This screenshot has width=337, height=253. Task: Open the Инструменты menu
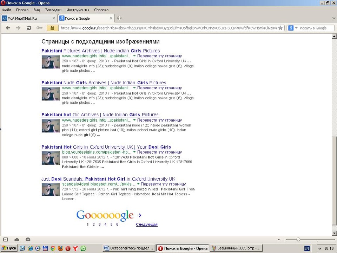pyautogui.click(x=78, y=10)
